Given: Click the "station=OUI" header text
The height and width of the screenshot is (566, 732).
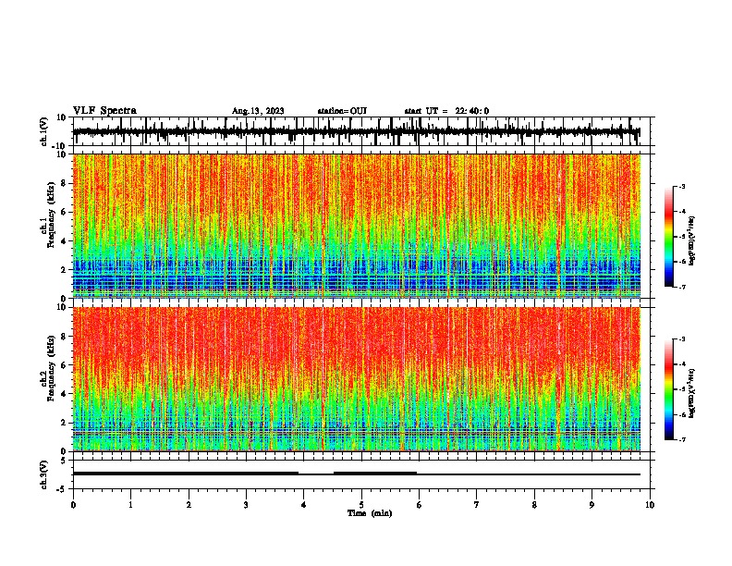Looking at the screenshot, I should [x=342, y=111].
